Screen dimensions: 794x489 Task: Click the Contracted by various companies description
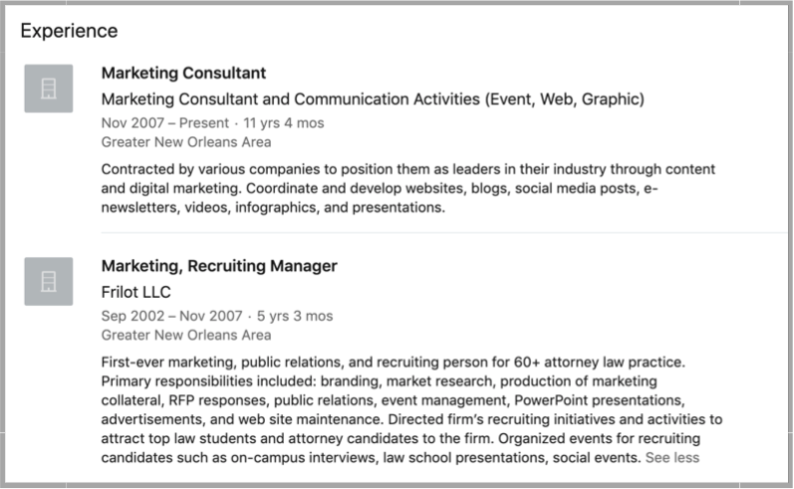[x=408, y=188]
